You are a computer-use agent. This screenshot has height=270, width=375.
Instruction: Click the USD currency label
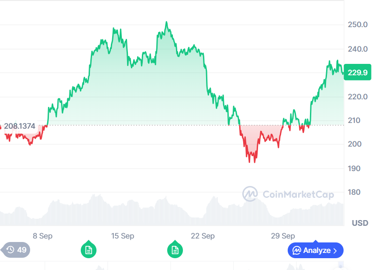click(360, 223)
